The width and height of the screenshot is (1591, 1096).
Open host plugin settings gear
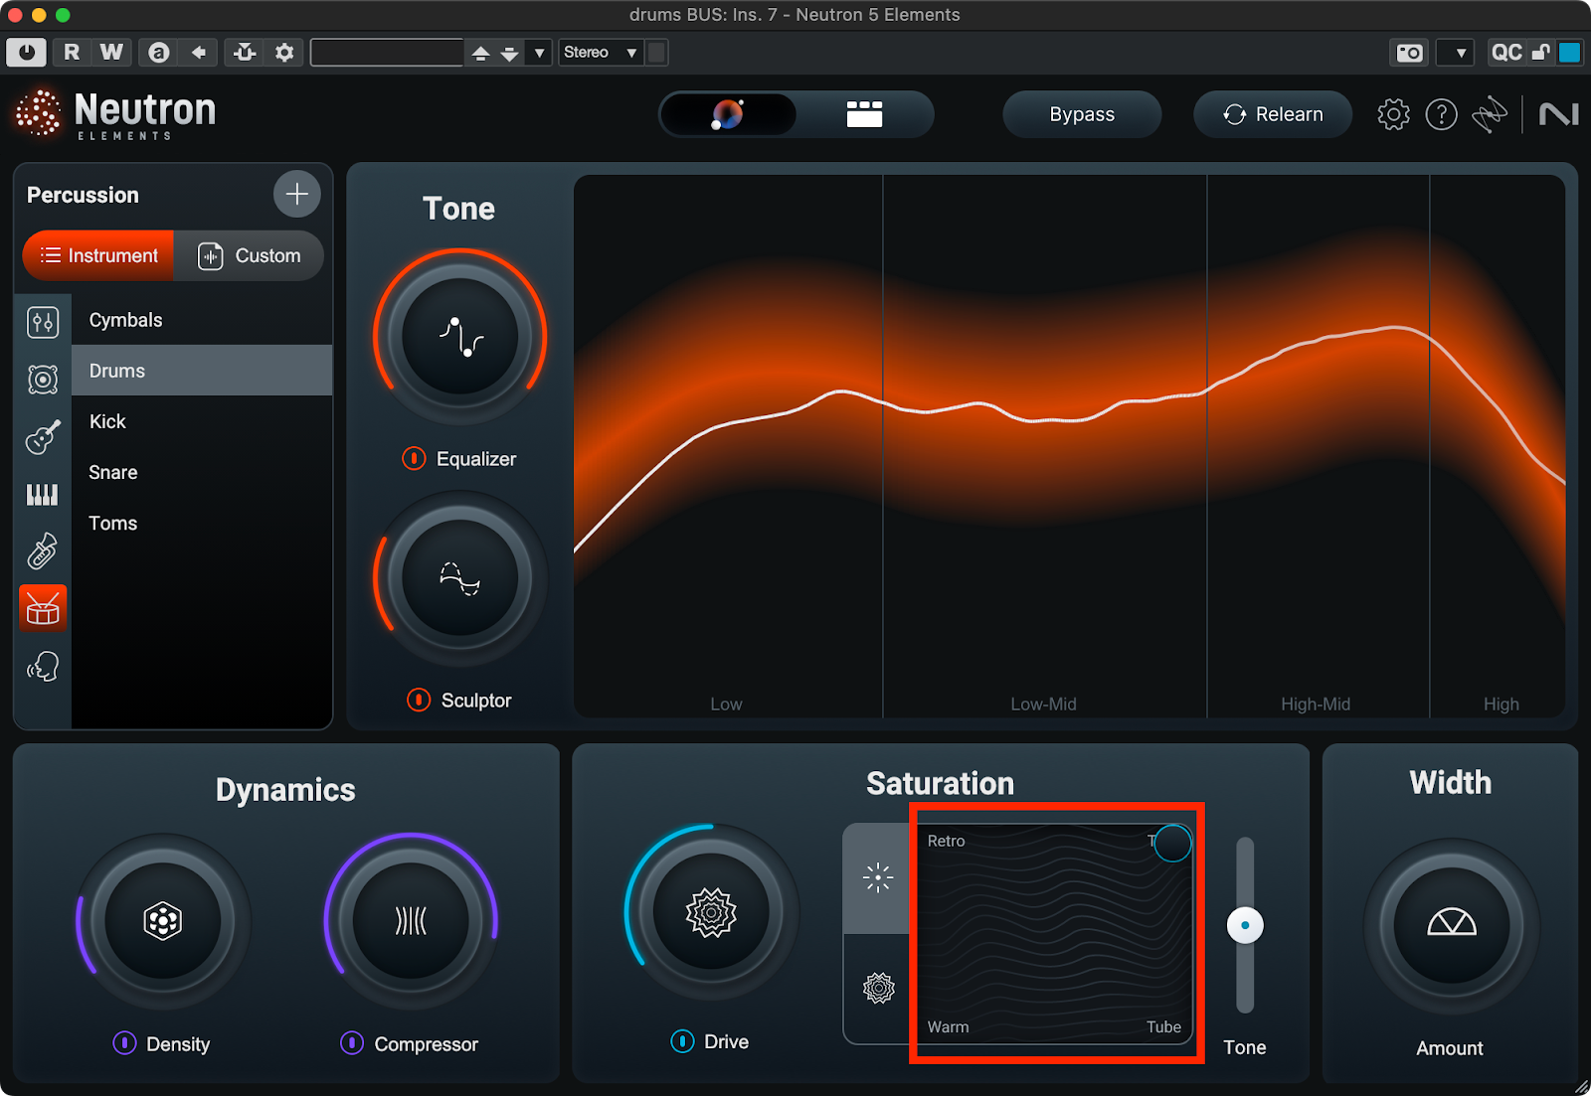coord(284,52)
